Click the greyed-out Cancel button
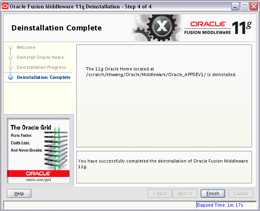Viewport: 260px width, 211px height. click(x=241, y=193)
